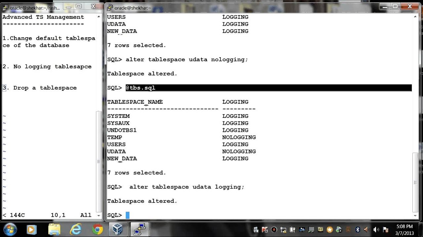Click 'alter tablespace udata logging;' command
The image size is (423, 237).
coord(187,187)
